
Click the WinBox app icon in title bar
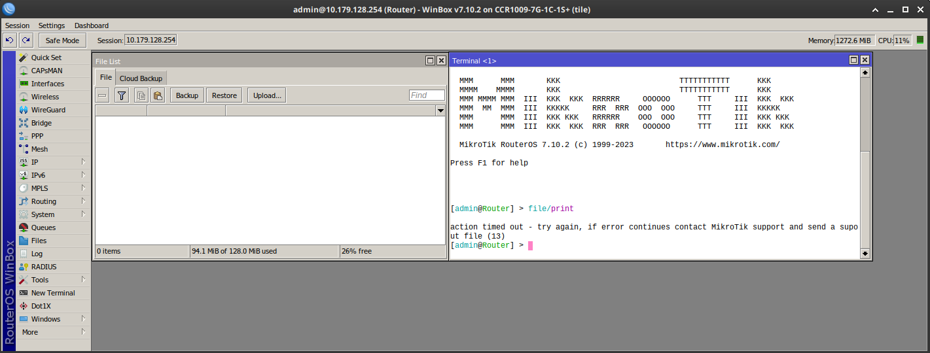(8, 9)
